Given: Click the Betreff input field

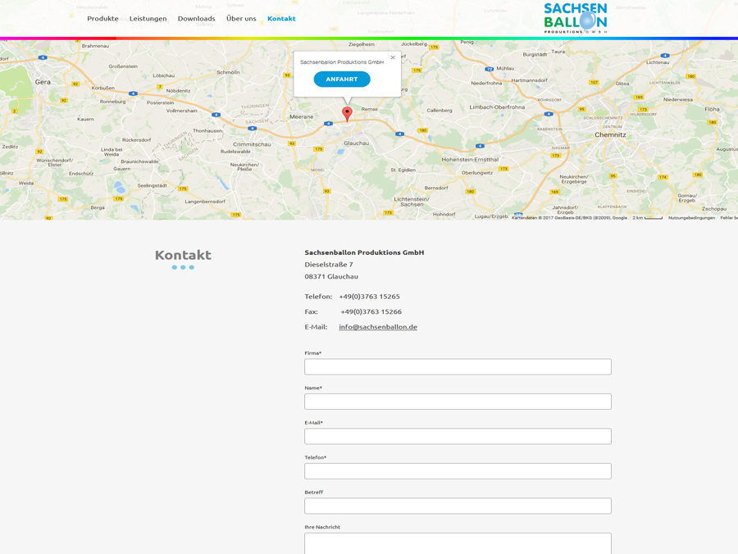Looking at the screenshot, I should [458, 506].
